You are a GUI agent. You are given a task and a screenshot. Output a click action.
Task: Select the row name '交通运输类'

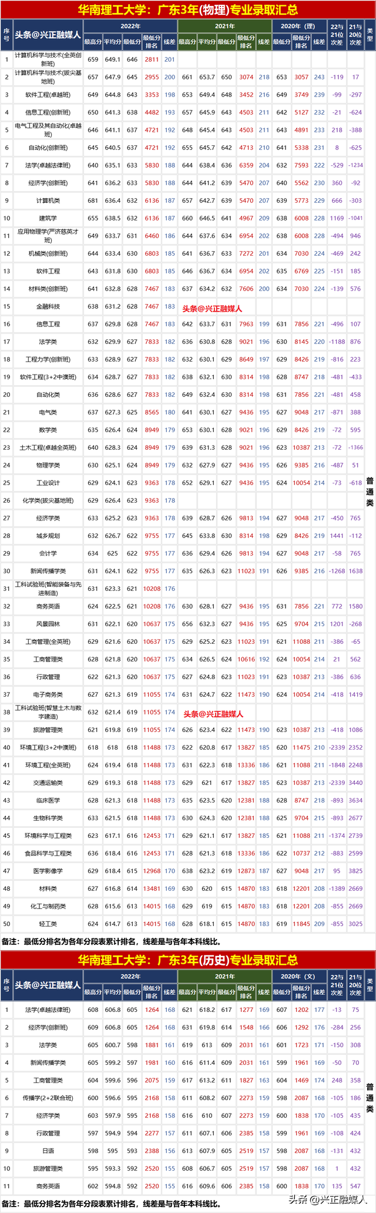click(x=48, y=783)
